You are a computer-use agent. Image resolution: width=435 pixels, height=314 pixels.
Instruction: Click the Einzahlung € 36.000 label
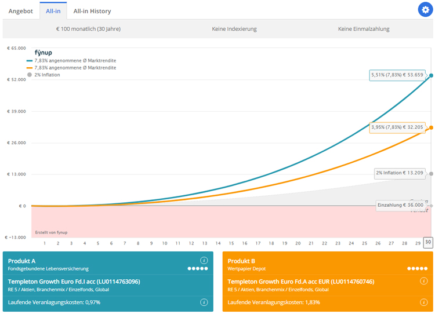pos(400,205)
